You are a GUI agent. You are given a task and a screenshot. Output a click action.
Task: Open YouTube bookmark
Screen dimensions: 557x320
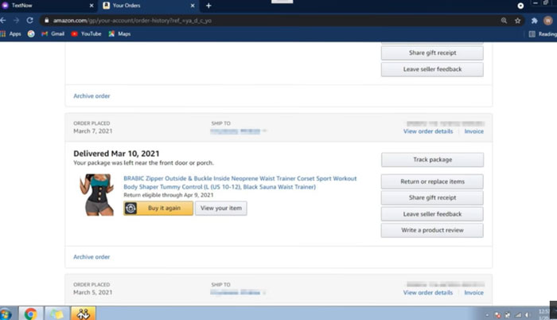point(86,34)
